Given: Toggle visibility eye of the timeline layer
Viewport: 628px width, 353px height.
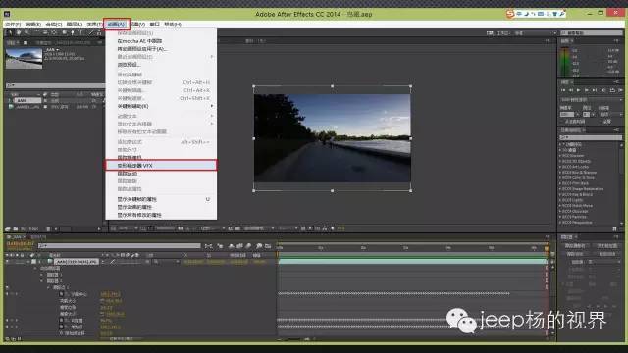Looking at the screenshot, I should tap(7, 262).
